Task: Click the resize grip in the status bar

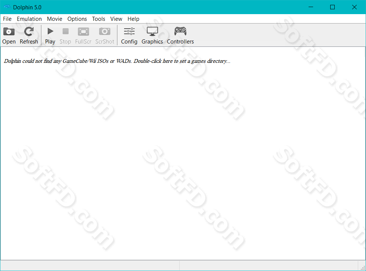Action: pos(363,268)
